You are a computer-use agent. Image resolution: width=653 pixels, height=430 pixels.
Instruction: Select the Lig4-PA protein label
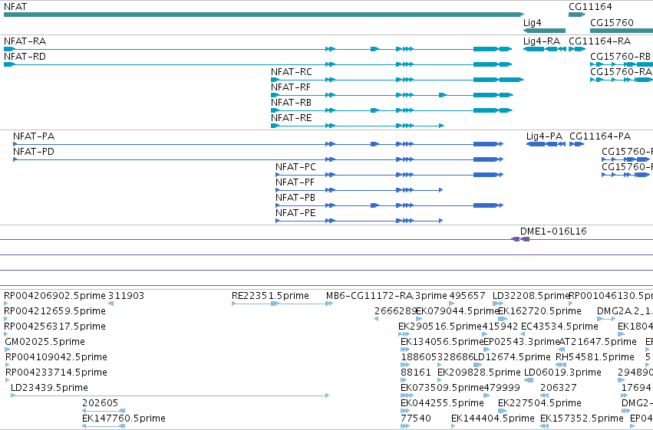(x=544, y=136)
